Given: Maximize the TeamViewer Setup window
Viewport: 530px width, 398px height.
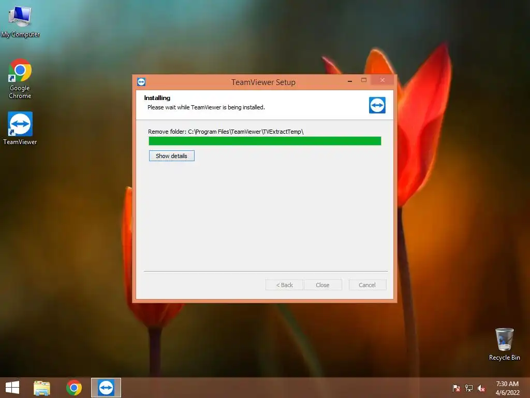Looking at the screenshot, I should (x=364, y=80).
